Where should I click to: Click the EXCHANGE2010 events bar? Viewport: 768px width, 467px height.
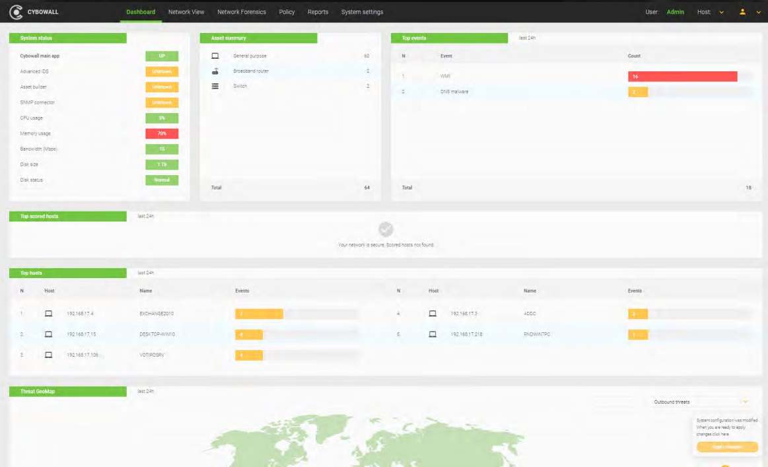tap(259, 314)
